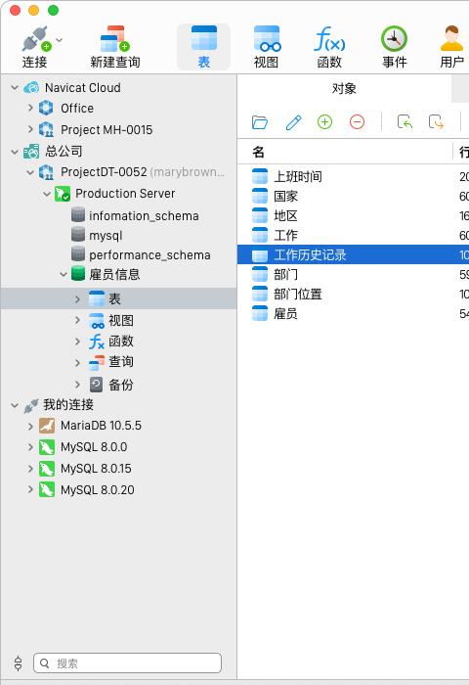Switch to the 对象 tab

344,89
